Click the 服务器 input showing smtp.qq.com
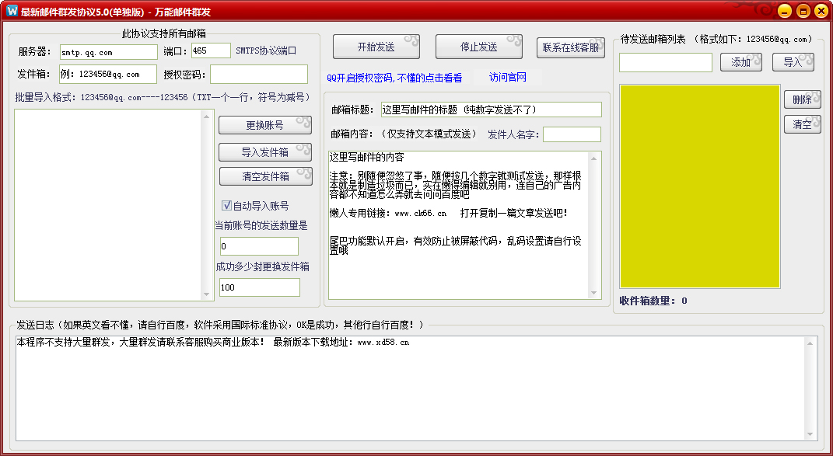 click(107, 52)
